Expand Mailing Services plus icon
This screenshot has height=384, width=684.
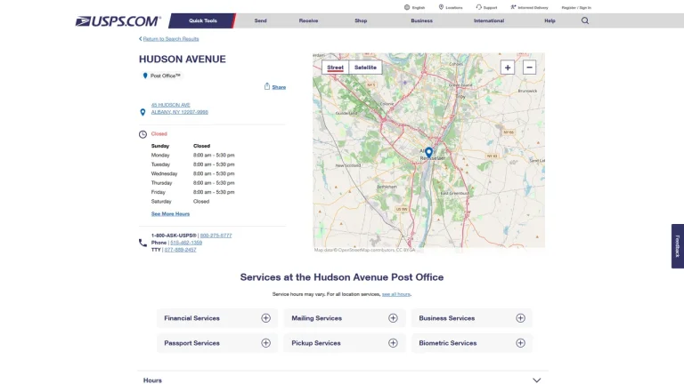[393, 318]
